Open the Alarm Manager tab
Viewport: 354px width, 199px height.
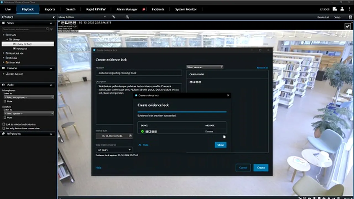click(127, 9)
